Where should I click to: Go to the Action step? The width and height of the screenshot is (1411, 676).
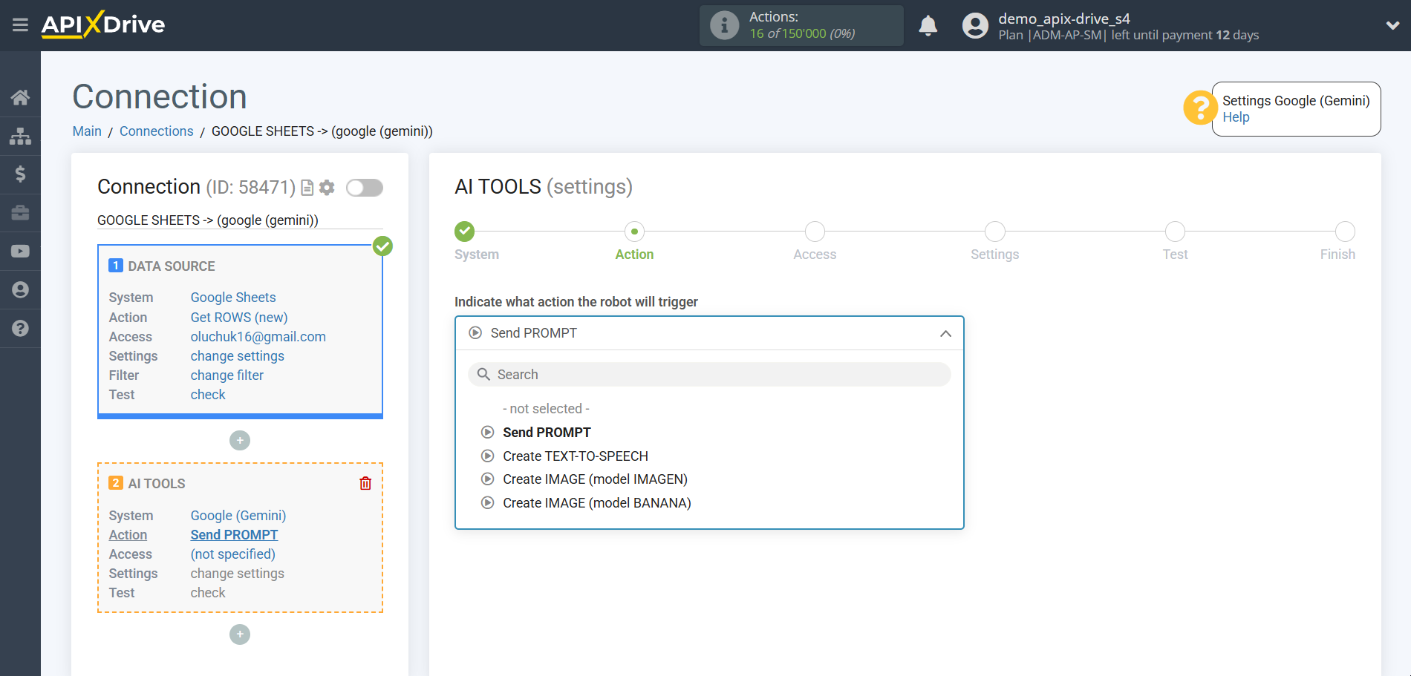pyautogui.click(x=634, y=232)
